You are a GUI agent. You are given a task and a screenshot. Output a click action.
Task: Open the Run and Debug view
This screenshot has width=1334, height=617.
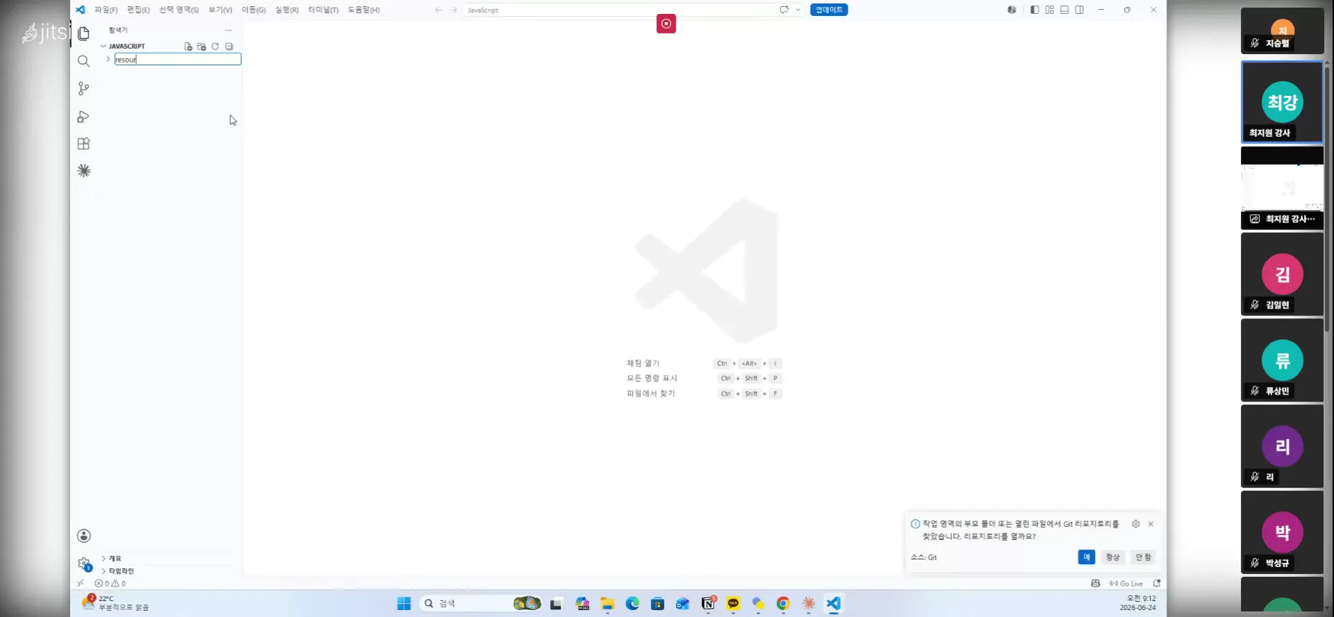(x=83, y=117)
